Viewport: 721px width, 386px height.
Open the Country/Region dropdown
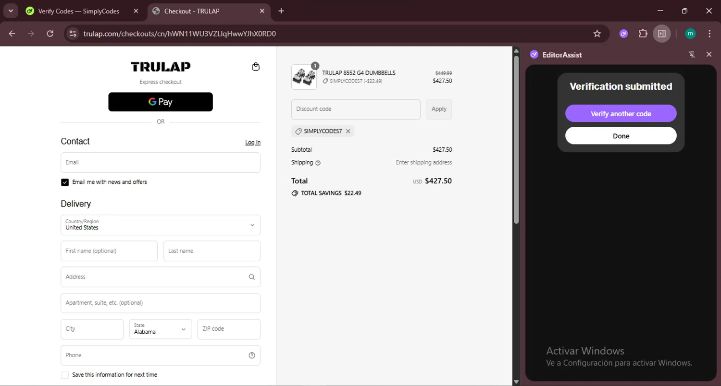[161, 225]
